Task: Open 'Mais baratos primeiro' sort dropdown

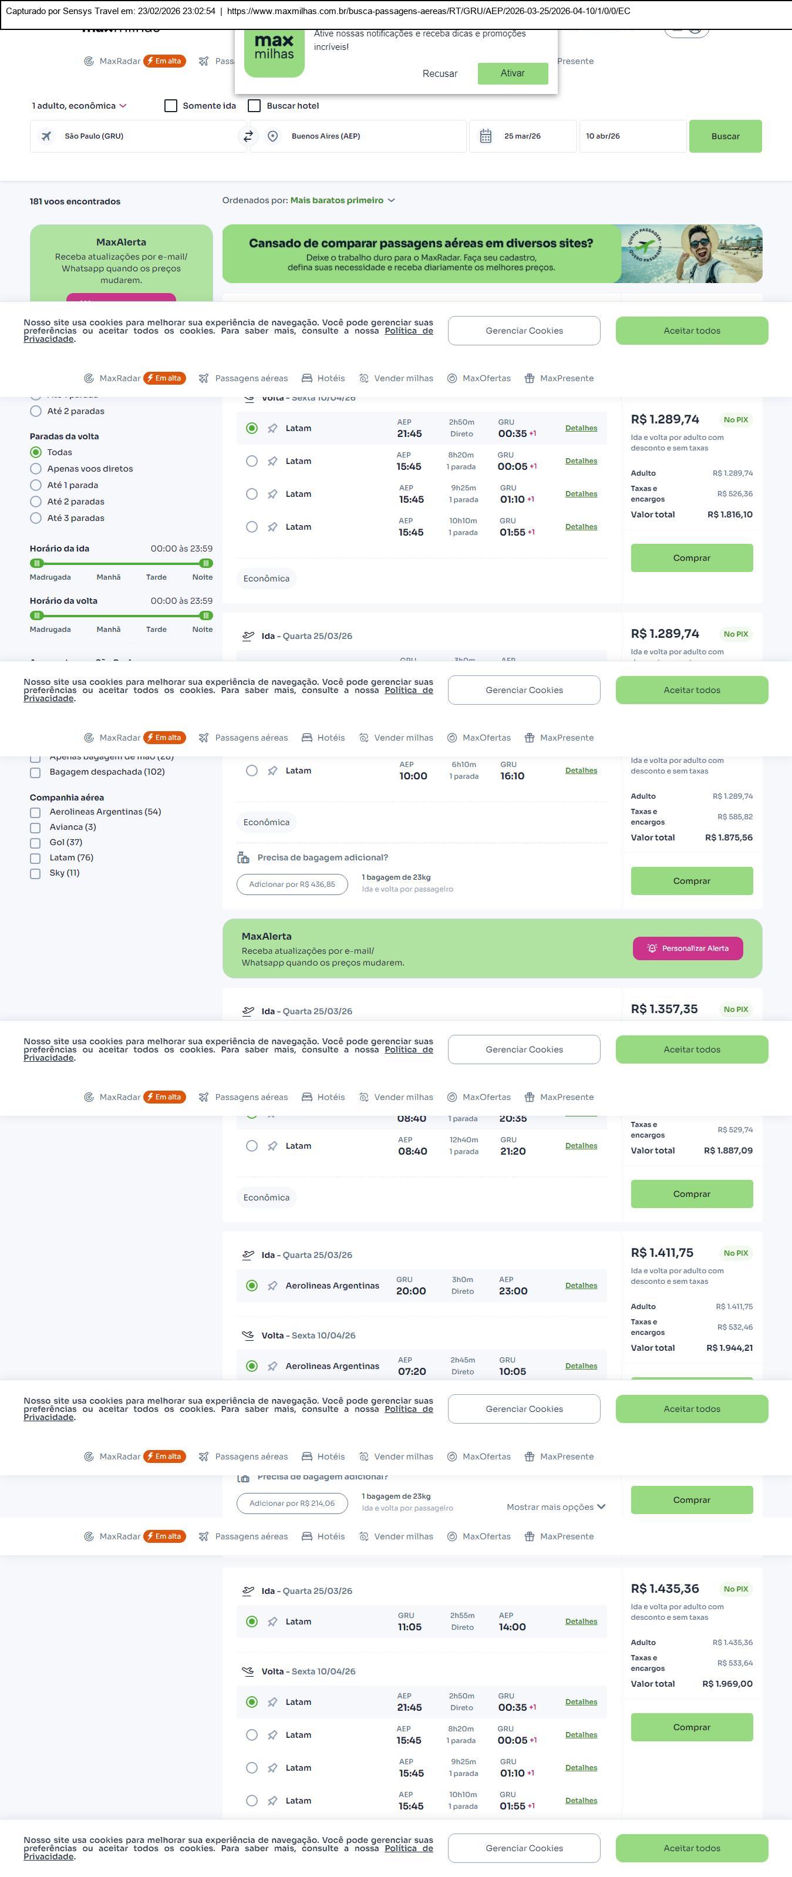Action: point(342,200)
